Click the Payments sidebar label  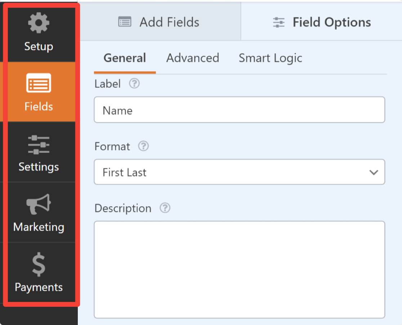[x=39, y=287]
